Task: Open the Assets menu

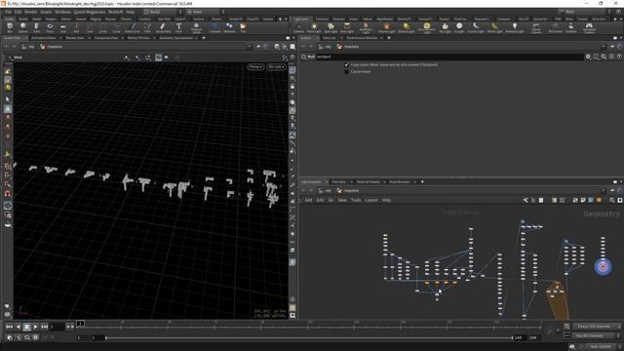Action: (x=46, y=12)
